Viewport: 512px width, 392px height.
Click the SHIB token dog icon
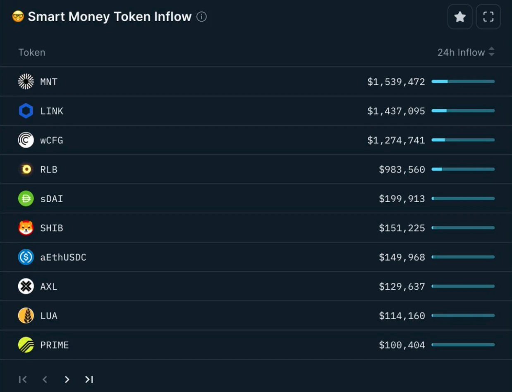(26, 228)
